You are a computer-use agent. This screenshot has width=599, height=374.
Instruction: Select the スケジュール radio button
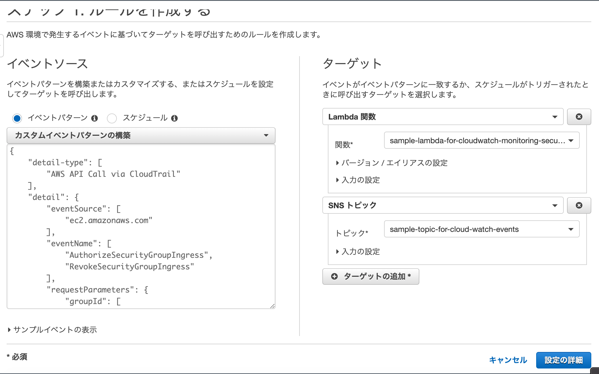click(112, 118)
